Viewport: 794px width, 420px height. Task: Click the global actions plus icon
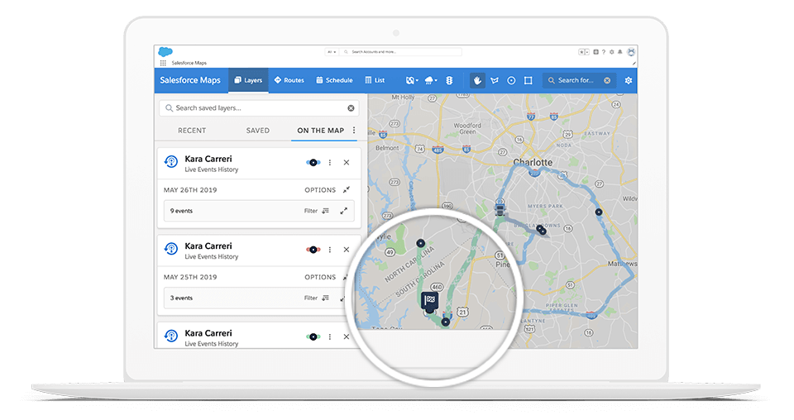(x=596, y=51)
